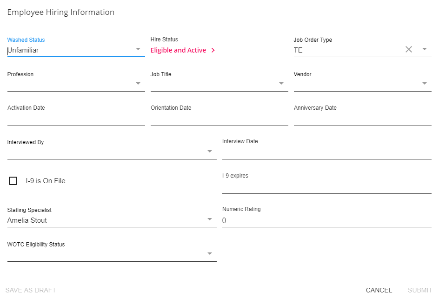Image resolution: width=439 pixels, height=298 pixels.
Task: Click the Submit button
Action: point(420,290)
